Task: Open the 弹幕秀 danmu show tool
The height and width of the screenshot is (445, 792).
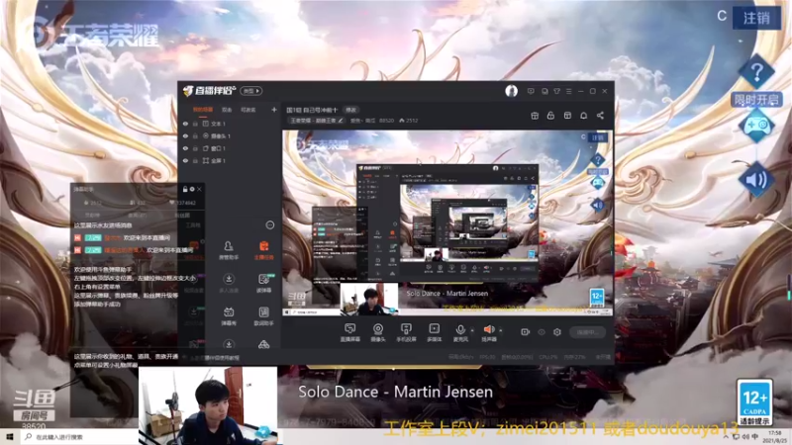Action: click(x=229, y=315)
